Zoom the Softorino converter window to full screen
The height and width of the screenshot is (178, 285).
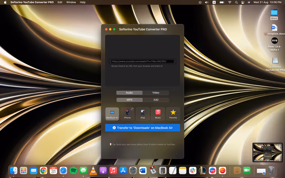tap(114, 29)
